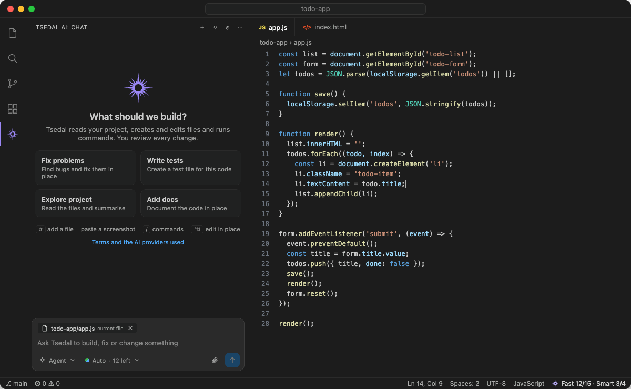Click the main branch indicator in status bar
Image resolution: width=631 pixels, height=389 pixels.
pyautogui.click(x=16, y=384)
